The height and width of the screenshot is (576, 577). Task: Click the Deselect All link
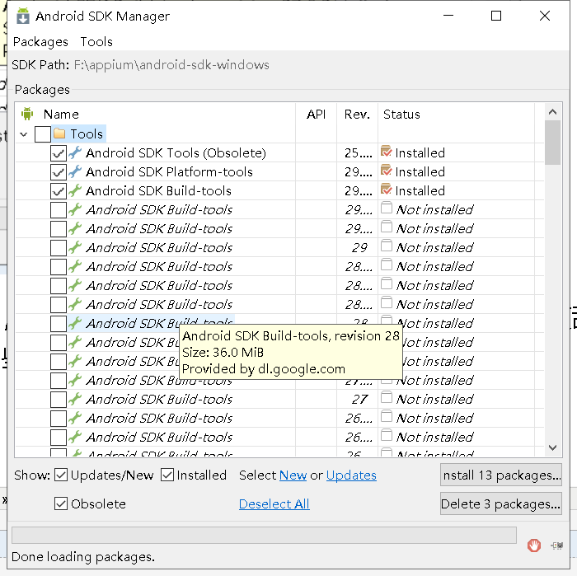pos(274,504)
